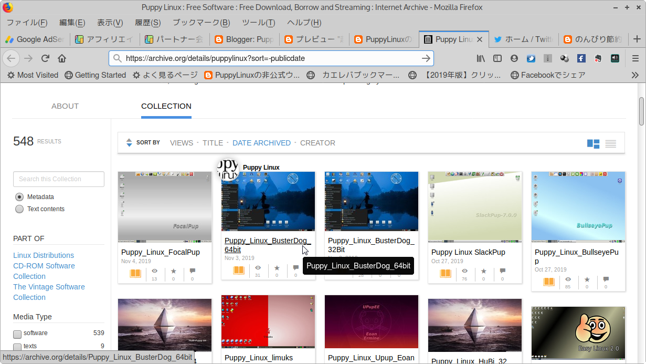Open the 編集(E) menu
646x364 pixels.
[72, 23]
